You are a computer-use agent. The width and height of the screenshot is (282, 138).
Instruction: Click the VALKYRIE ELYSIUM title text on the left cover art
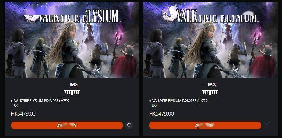tap(78, 16)
